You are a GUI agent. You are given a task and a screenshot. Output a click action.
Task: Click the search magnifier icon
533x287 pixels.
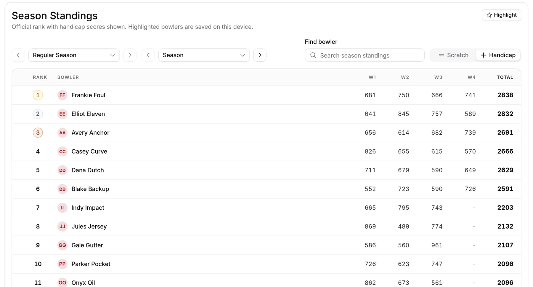[313, 55]
